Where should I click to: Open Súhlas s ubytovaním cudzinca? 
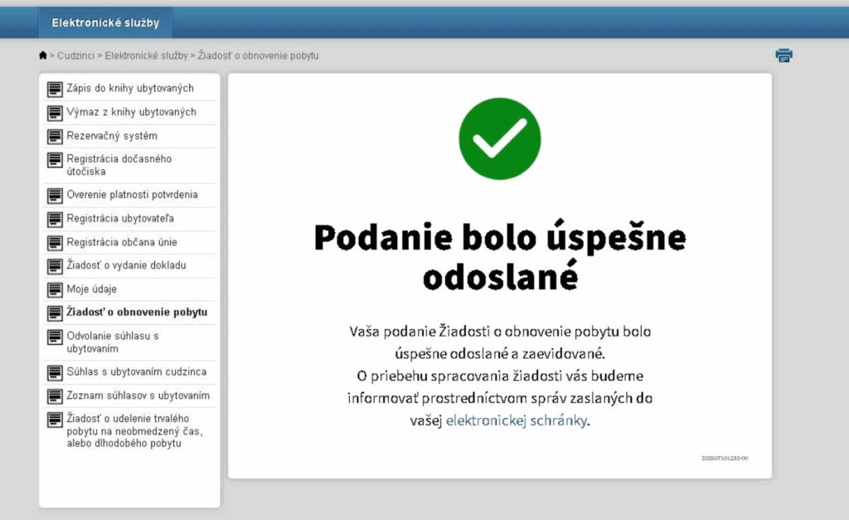[136, 372]
